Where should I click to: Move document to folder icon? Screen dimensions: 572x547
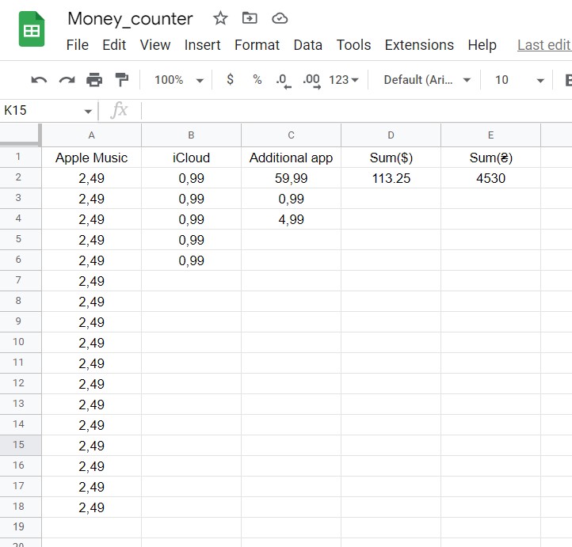[x=250, y=18]
